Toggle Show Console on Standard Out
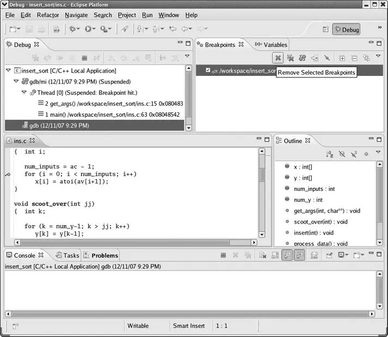Image resolution: width=388 pixels, height=337 pixels. point(287,255)
